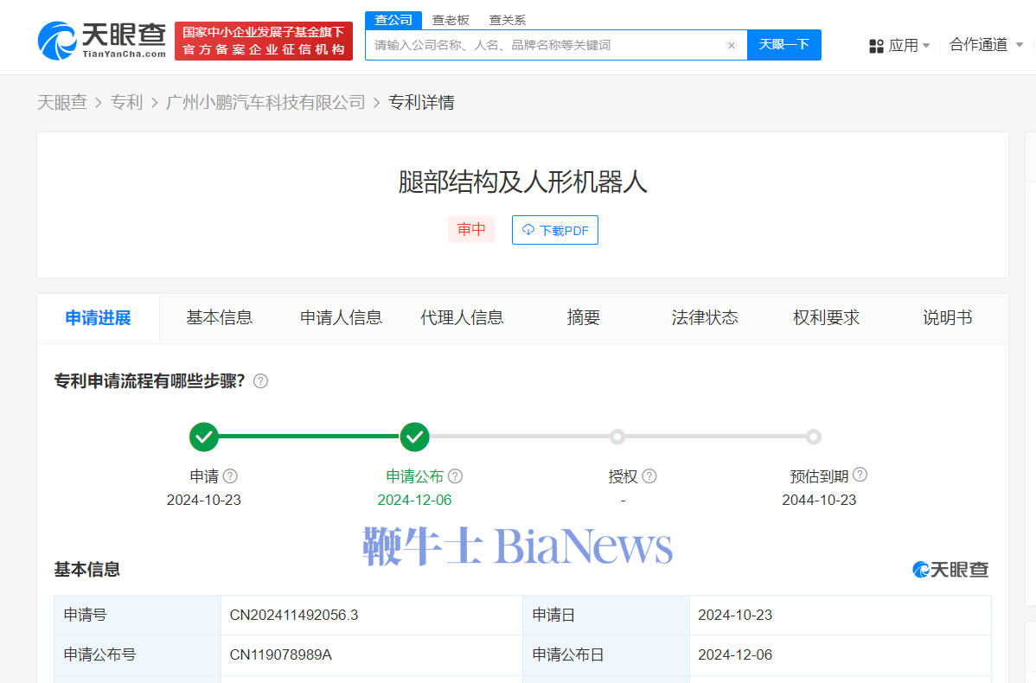This screenshot has width=1036, height=683.
Task: Click the green check on 申请 step
Action: (x=204, y=437)
